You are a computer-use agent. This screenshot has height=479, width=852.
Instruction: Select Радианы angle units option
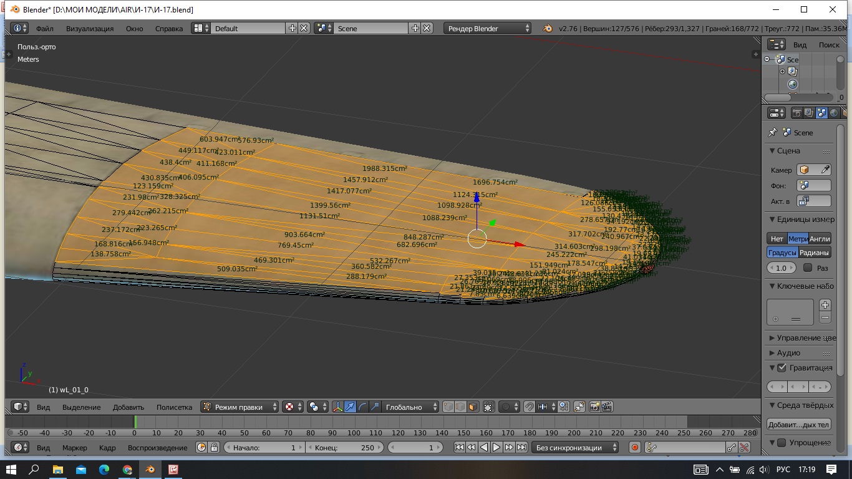click(814, 253)
